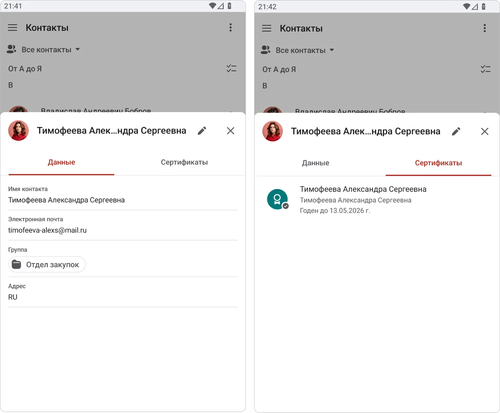Toggle multi-select checklist icon in left screen
500x413 pixels.
[x=231, y=69]
